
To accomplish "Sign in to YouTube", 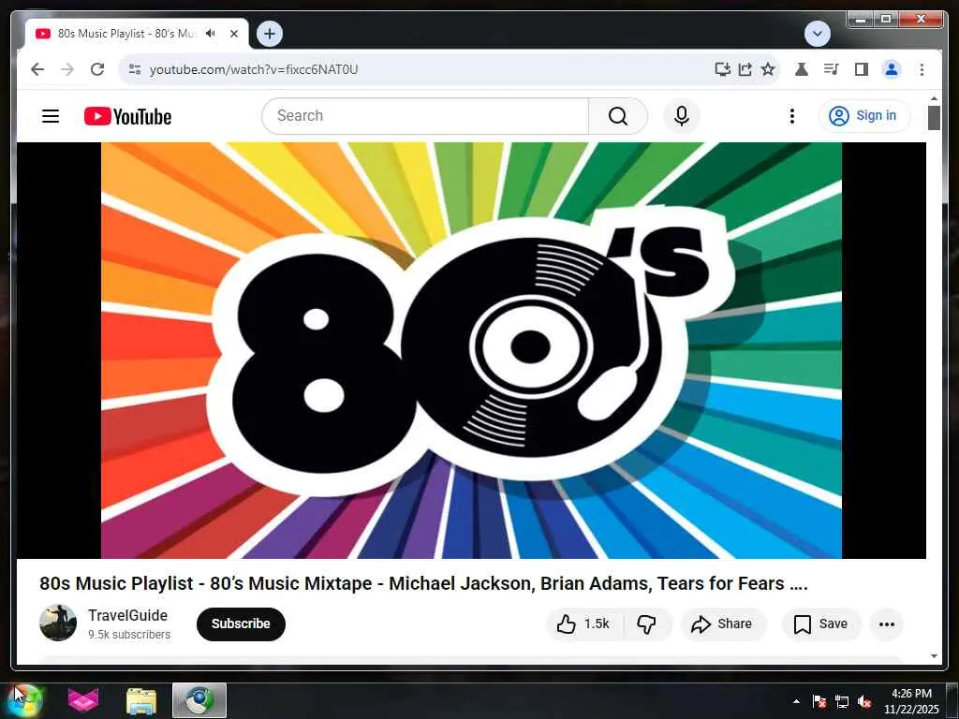I will [x=863, y=116].
